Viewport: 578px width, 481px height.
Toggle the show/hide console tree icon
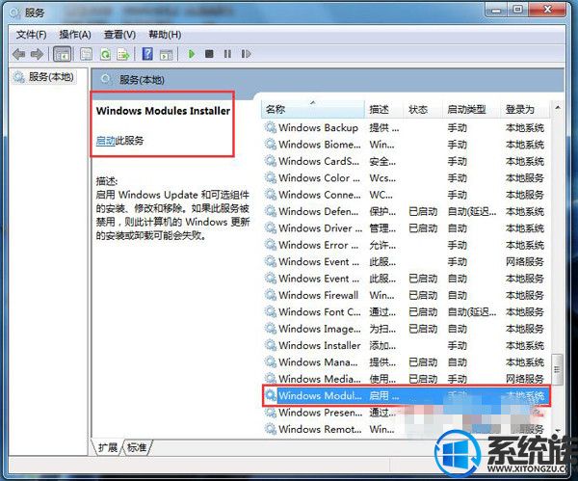(x=62, y=54)
